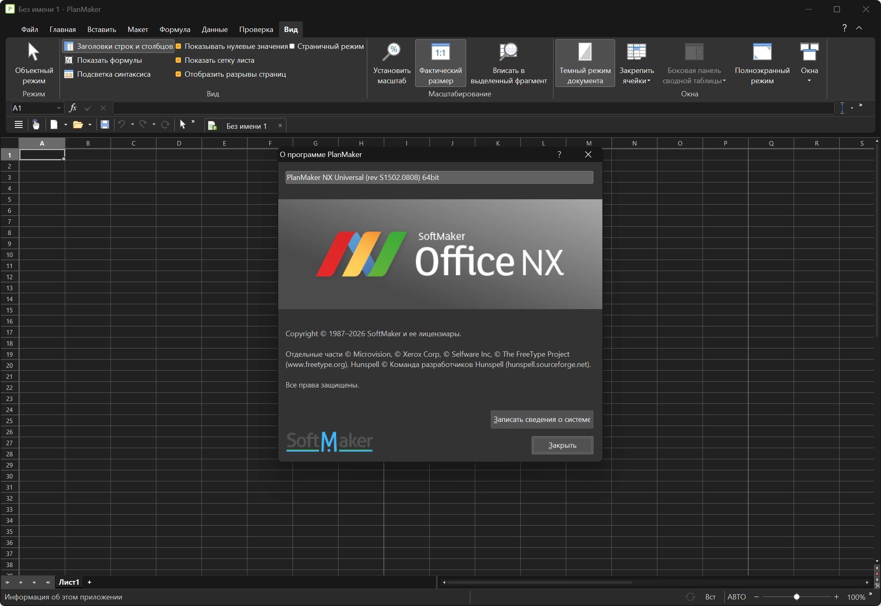
Task: Open the hamburger menu in quick toolbar
Action: pos(18,125)
